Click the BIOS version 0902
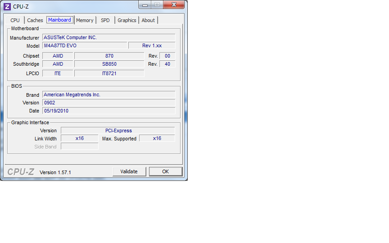 click(109, 103)
